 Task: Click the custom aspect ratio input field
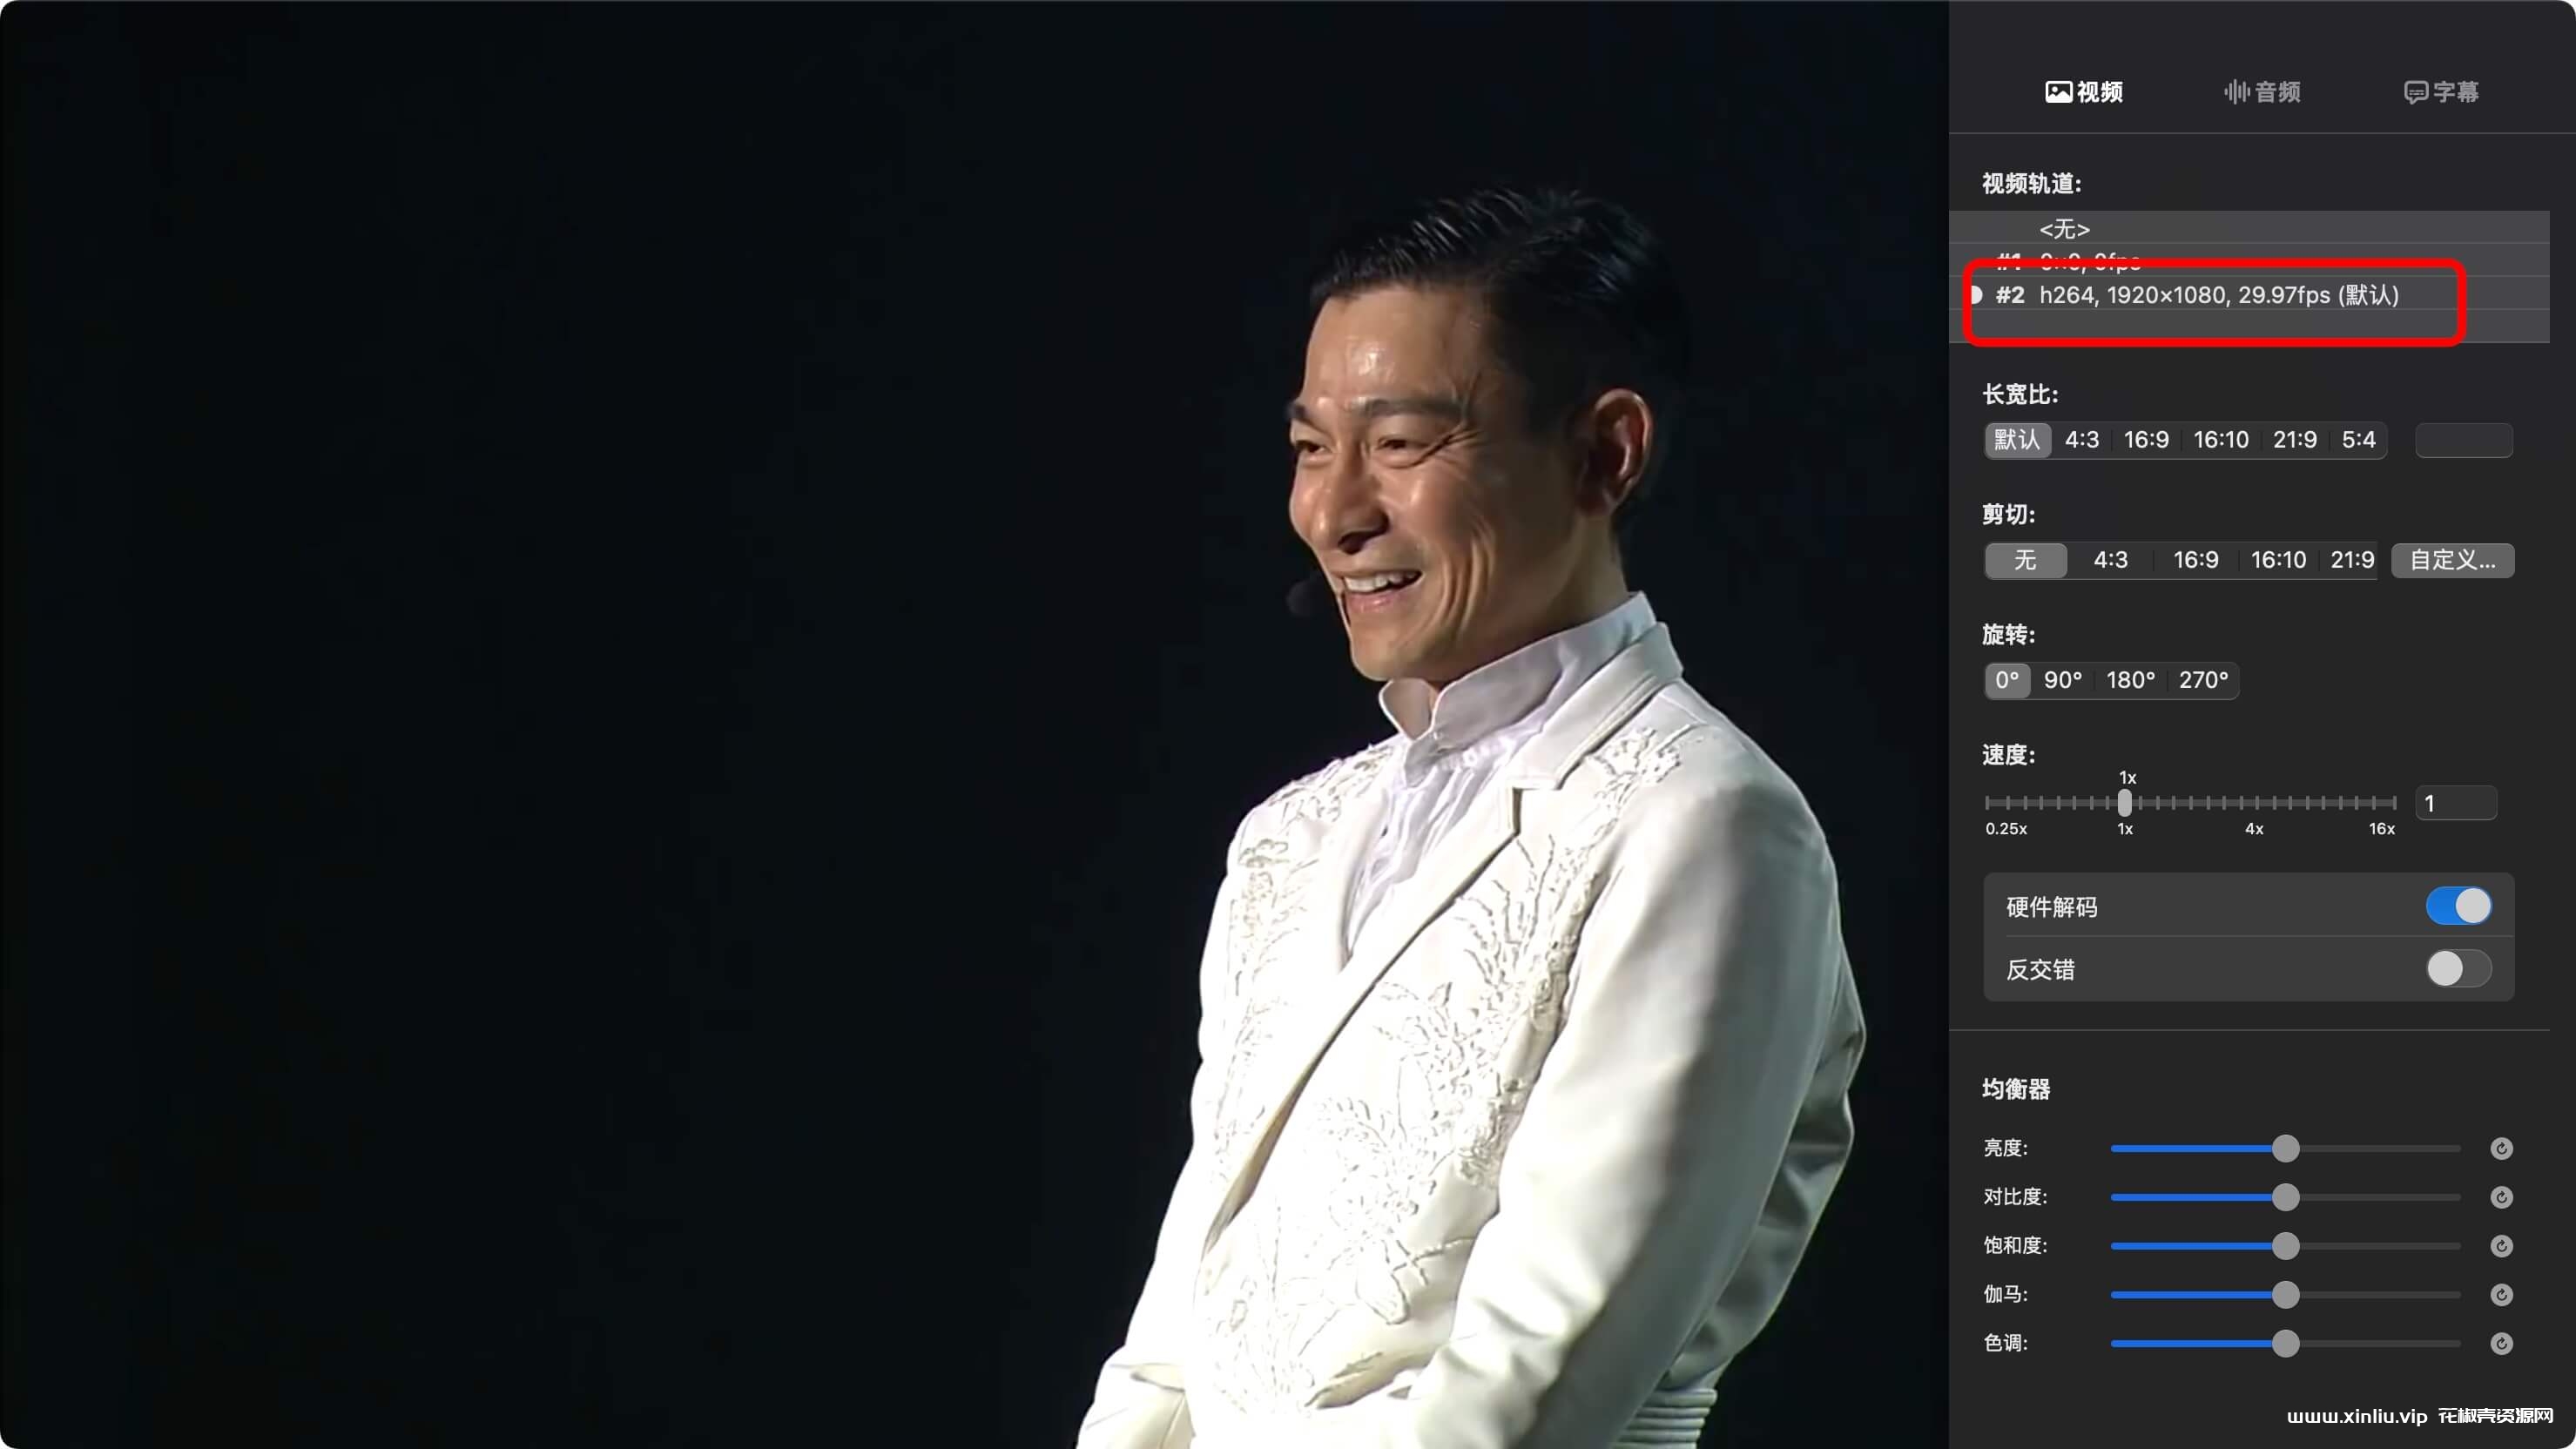pos(2463,440)
